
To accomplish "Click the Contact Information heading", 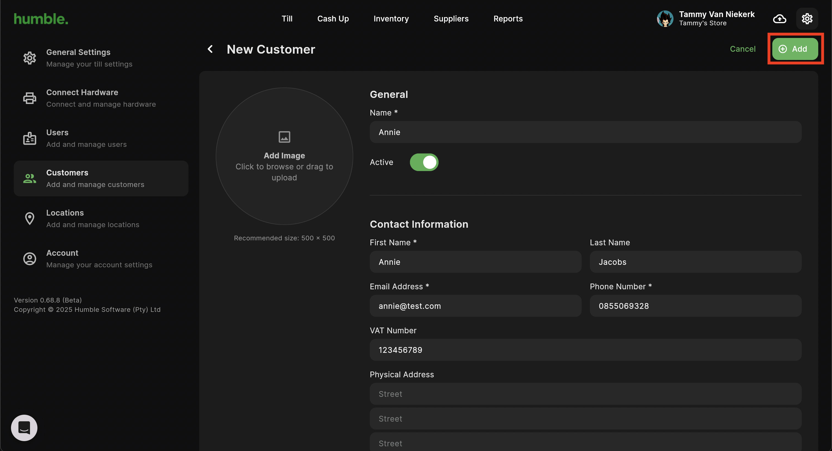I will tap(419, 224).
